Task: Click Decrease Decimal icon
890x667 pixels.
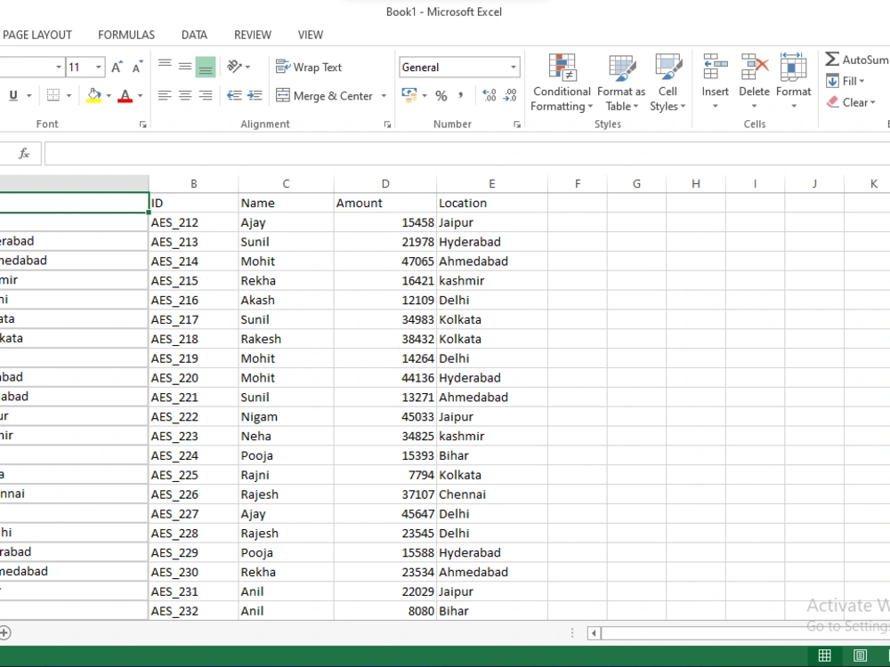Action: click(x=510, y=95)
